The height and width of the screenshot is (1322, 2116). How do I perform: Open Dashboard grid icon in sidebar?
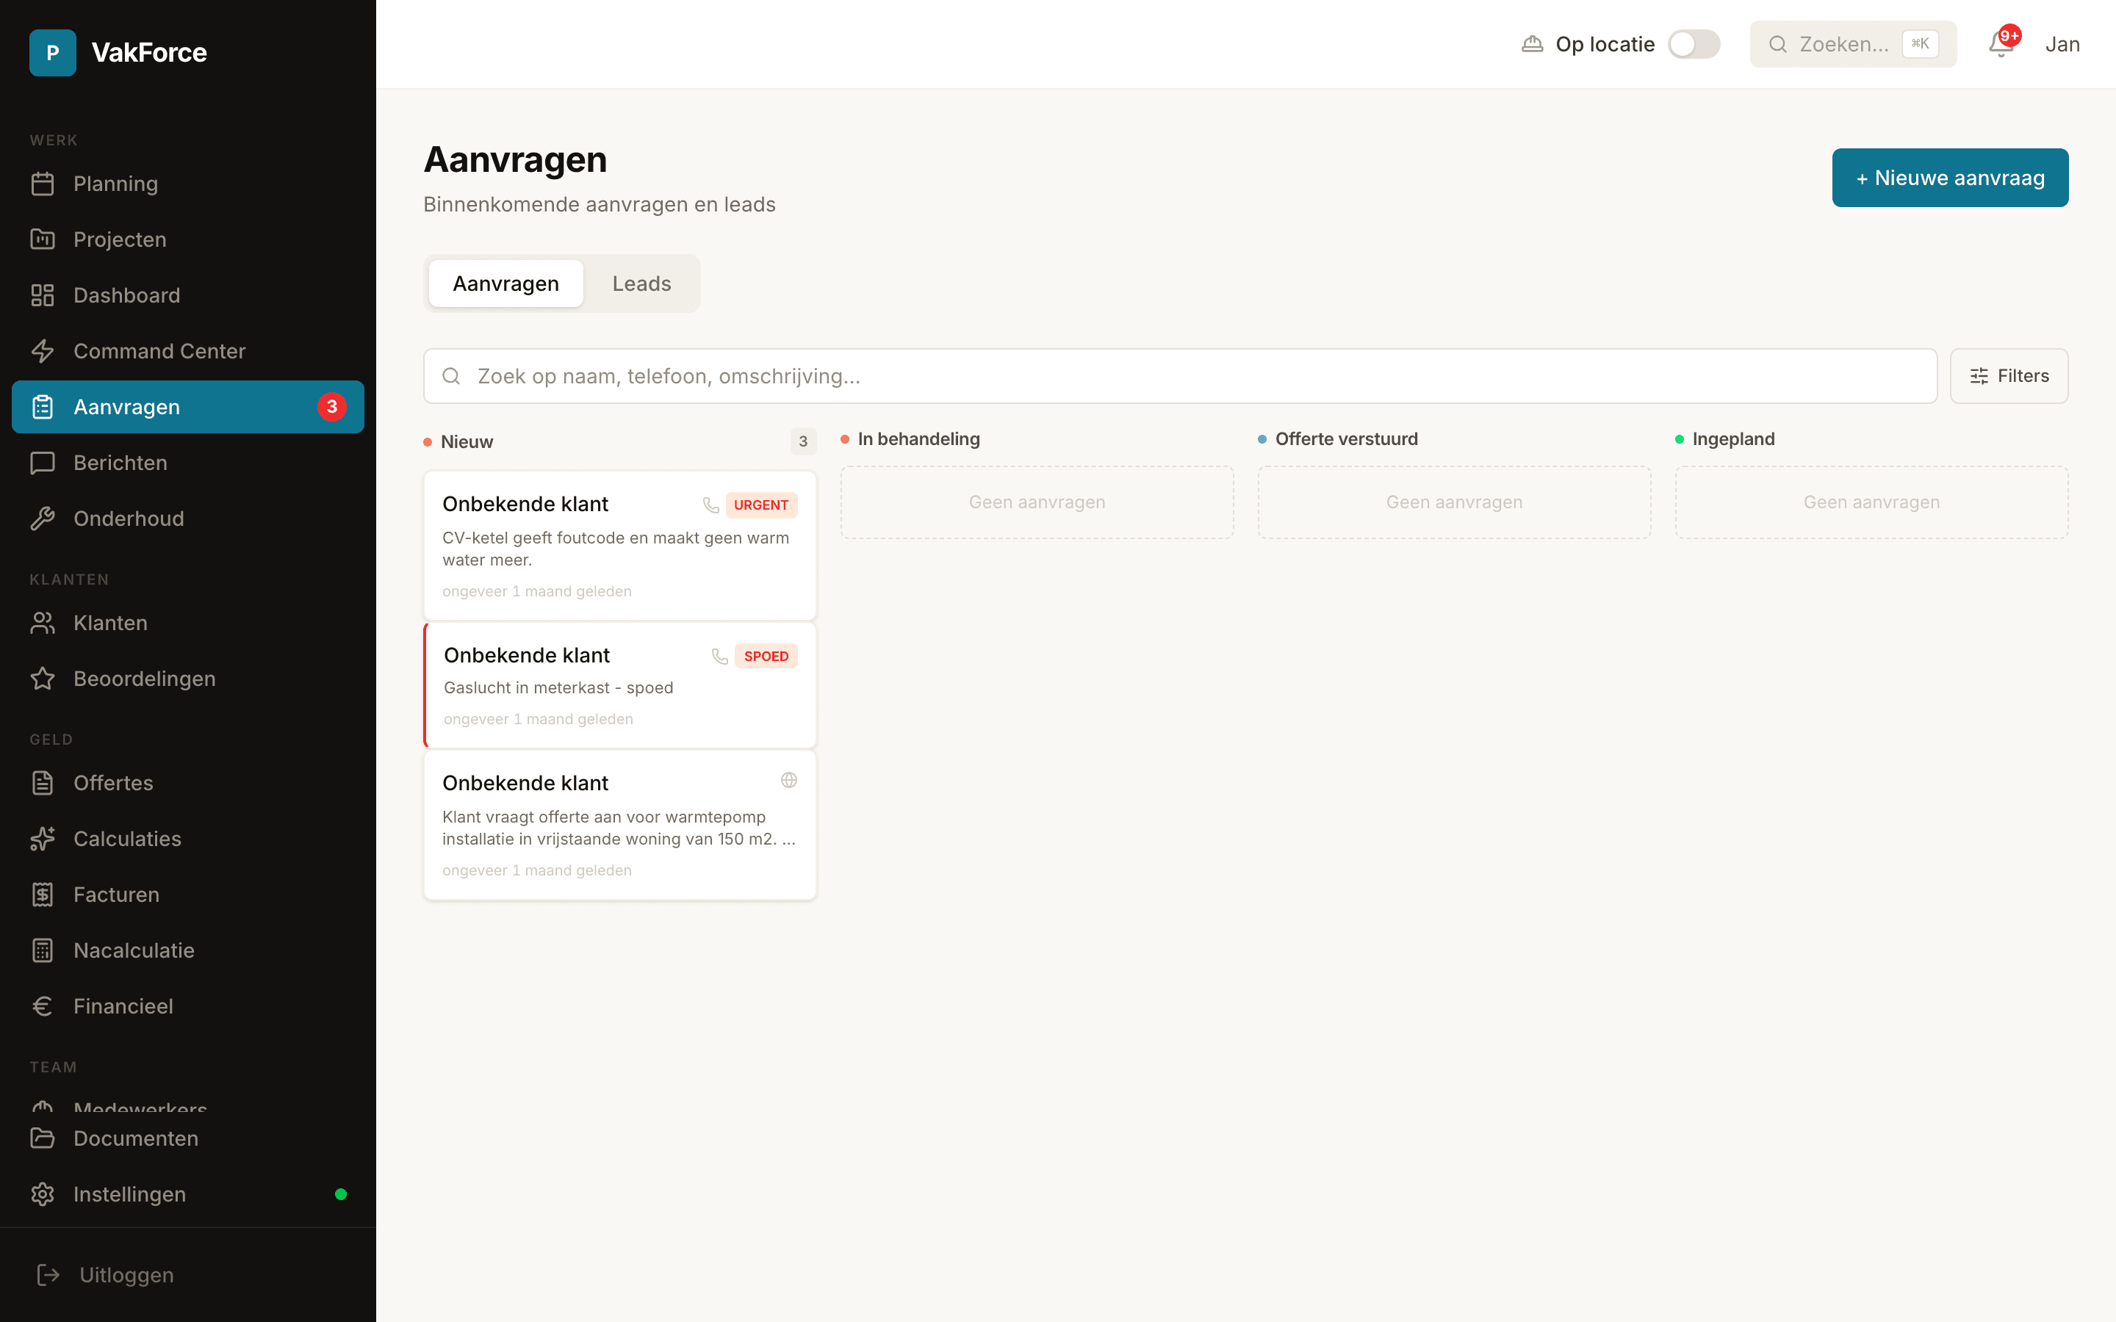tap(43, 295)
